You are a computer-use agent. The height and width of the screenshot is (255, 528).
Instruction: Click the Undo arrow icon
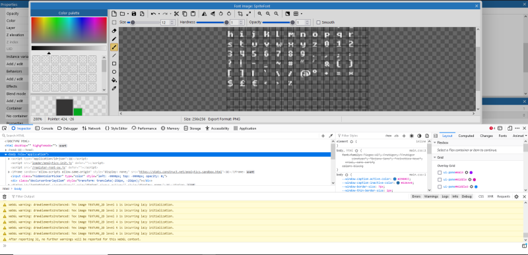pyautogui.click(x=153, y=14)
